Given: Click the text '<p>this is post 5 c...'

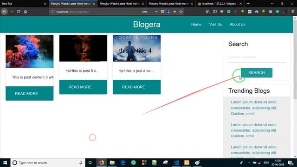Looking at the screenshot, I should (83, 71).
